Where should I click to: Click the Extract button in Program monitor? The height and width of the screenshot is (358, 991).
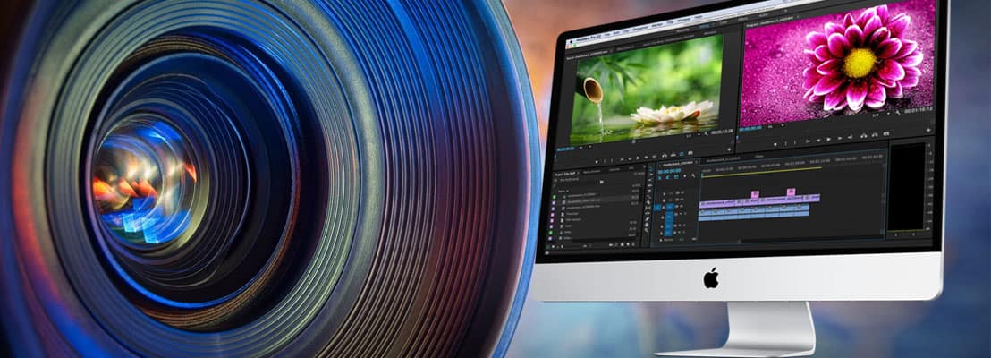tap(875, 135)
